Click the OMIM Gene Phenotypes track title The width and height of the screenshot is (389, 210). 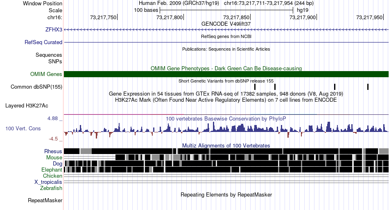(226, 68)
